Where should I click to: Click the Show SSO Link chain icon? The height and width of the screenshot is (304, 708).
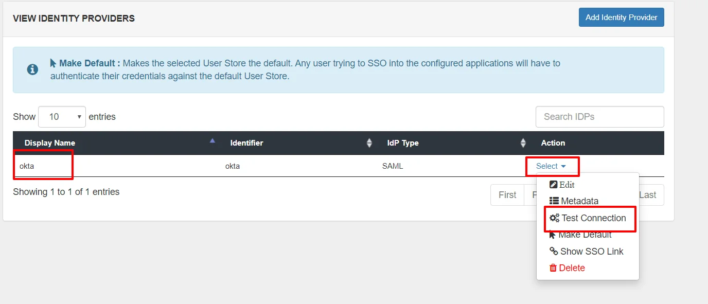click(x=554, y=251)
